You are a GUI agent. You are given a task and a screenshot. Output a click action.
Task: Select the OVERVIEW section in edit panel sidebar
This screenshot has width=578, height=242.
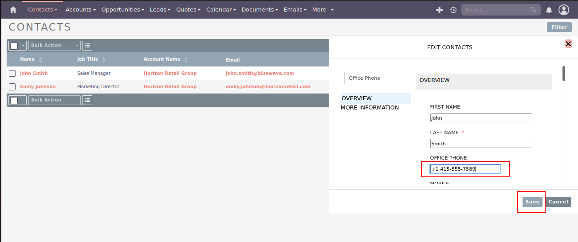(375, 98)
